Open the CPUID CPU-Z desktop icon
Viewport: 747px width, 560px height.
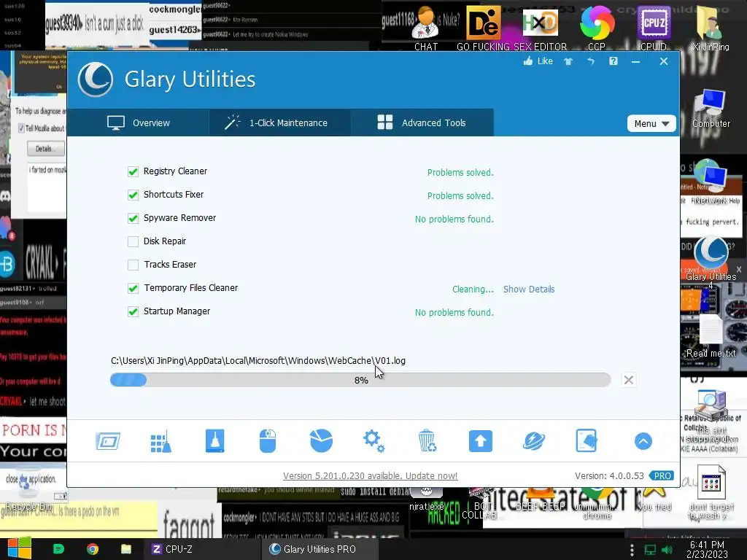pos(654,28)
